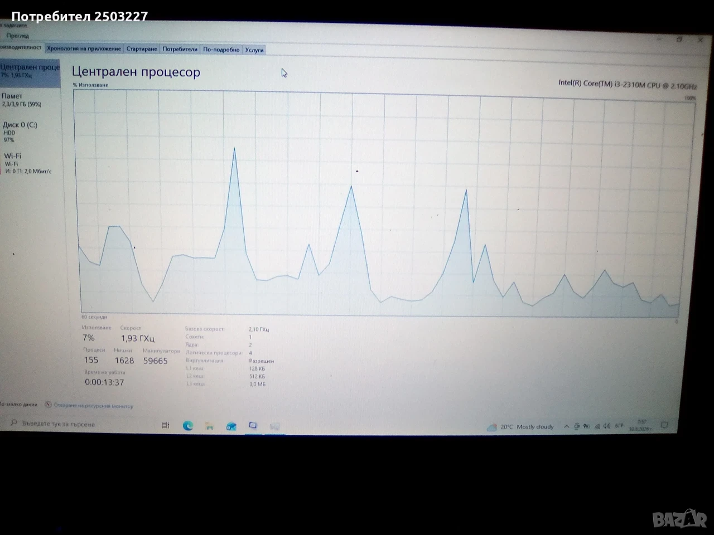
Task: Click the weather cloud icon
Action: 491,427
